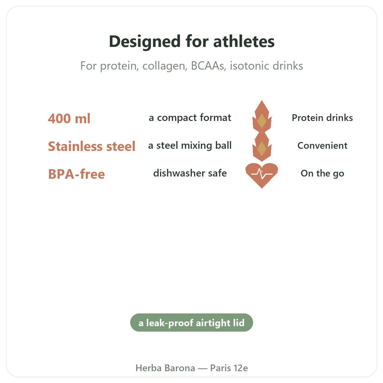Click the green leak-proof airtight lid badge
383x383 pixels.
pyautogui.click(x=191, y=323)
